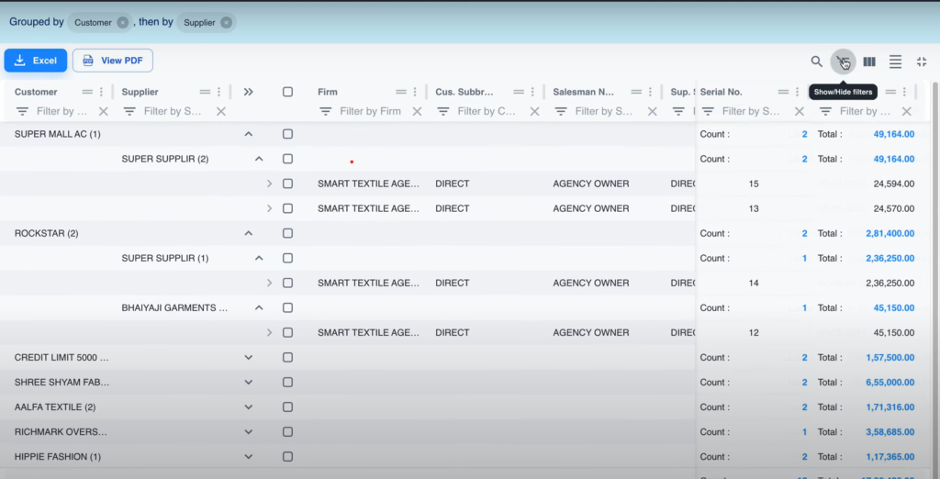Clear the Firm filter with X icon
This screenshot has height=479, width=940.
(x=417, y=111)
